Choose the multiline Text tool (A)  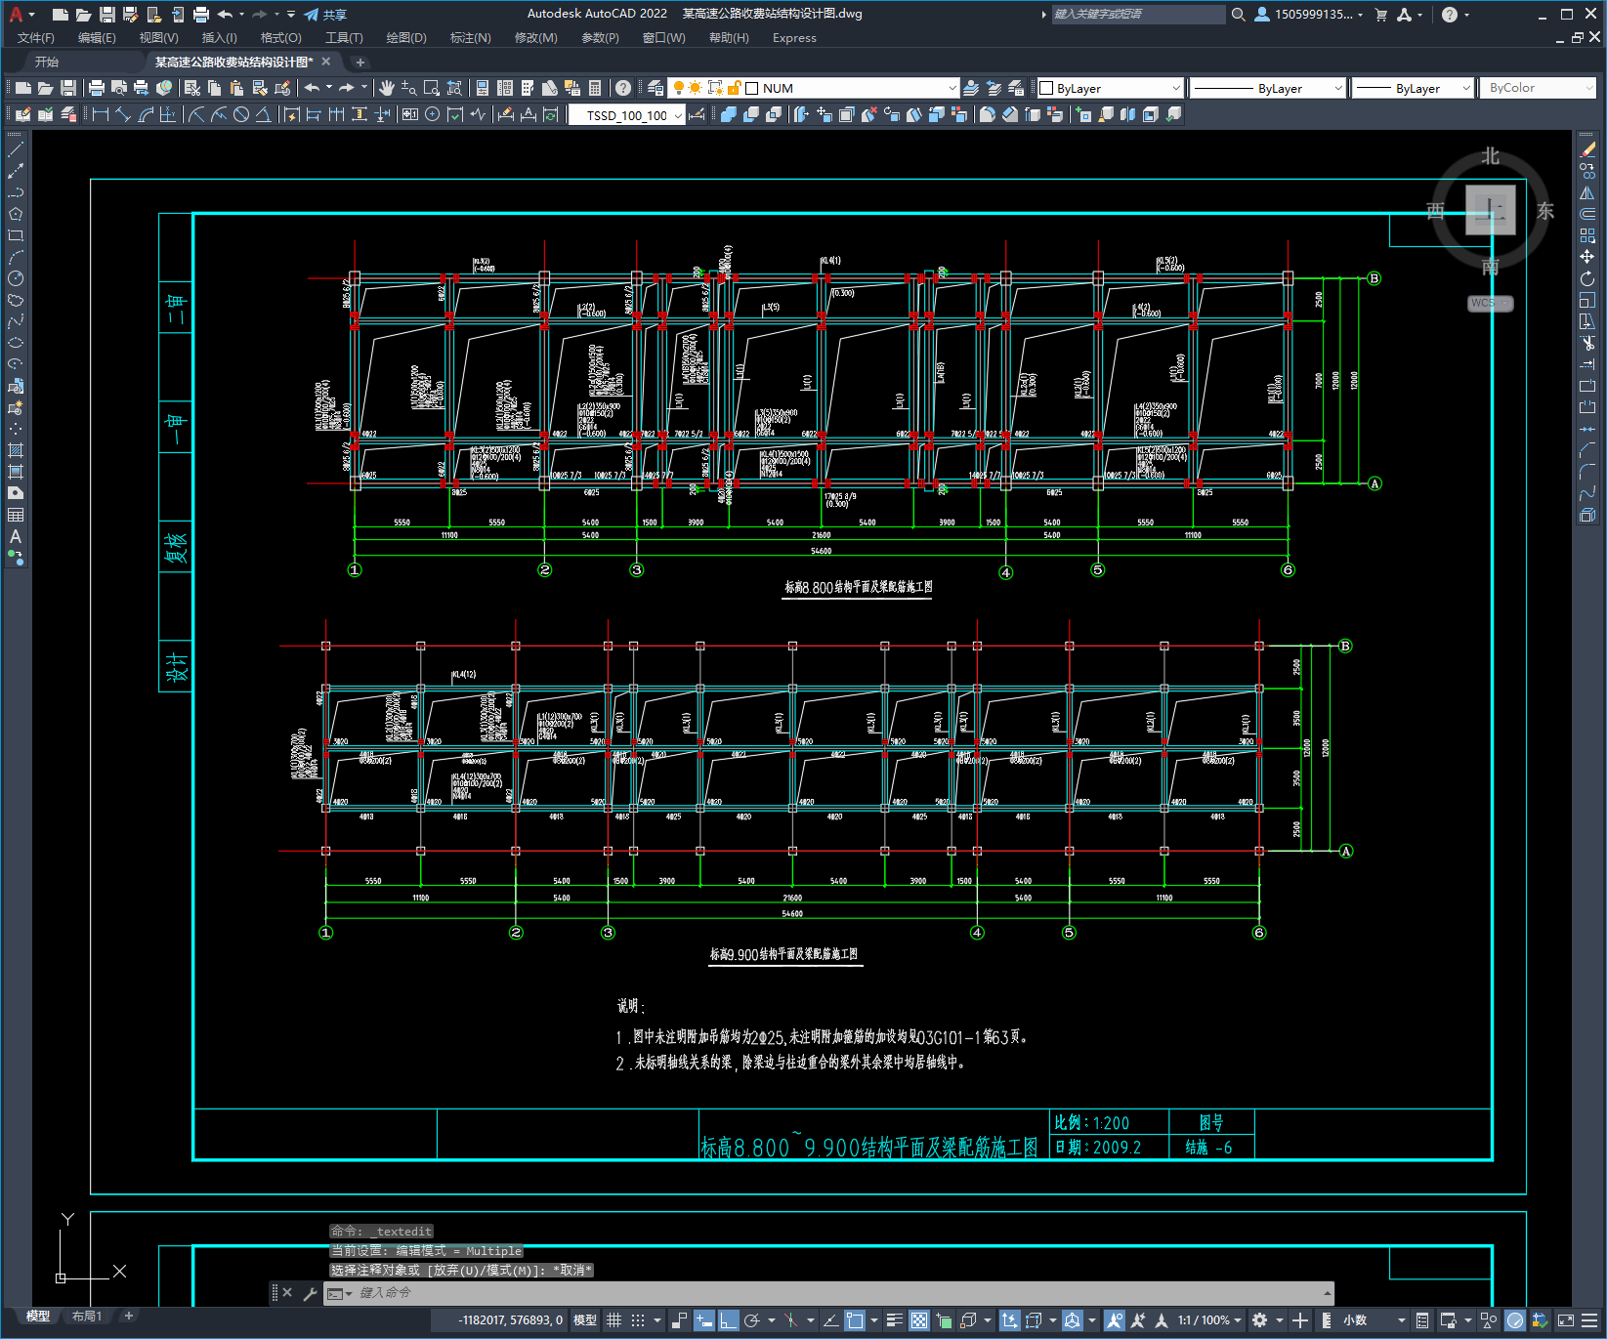(x=16, y=536)
